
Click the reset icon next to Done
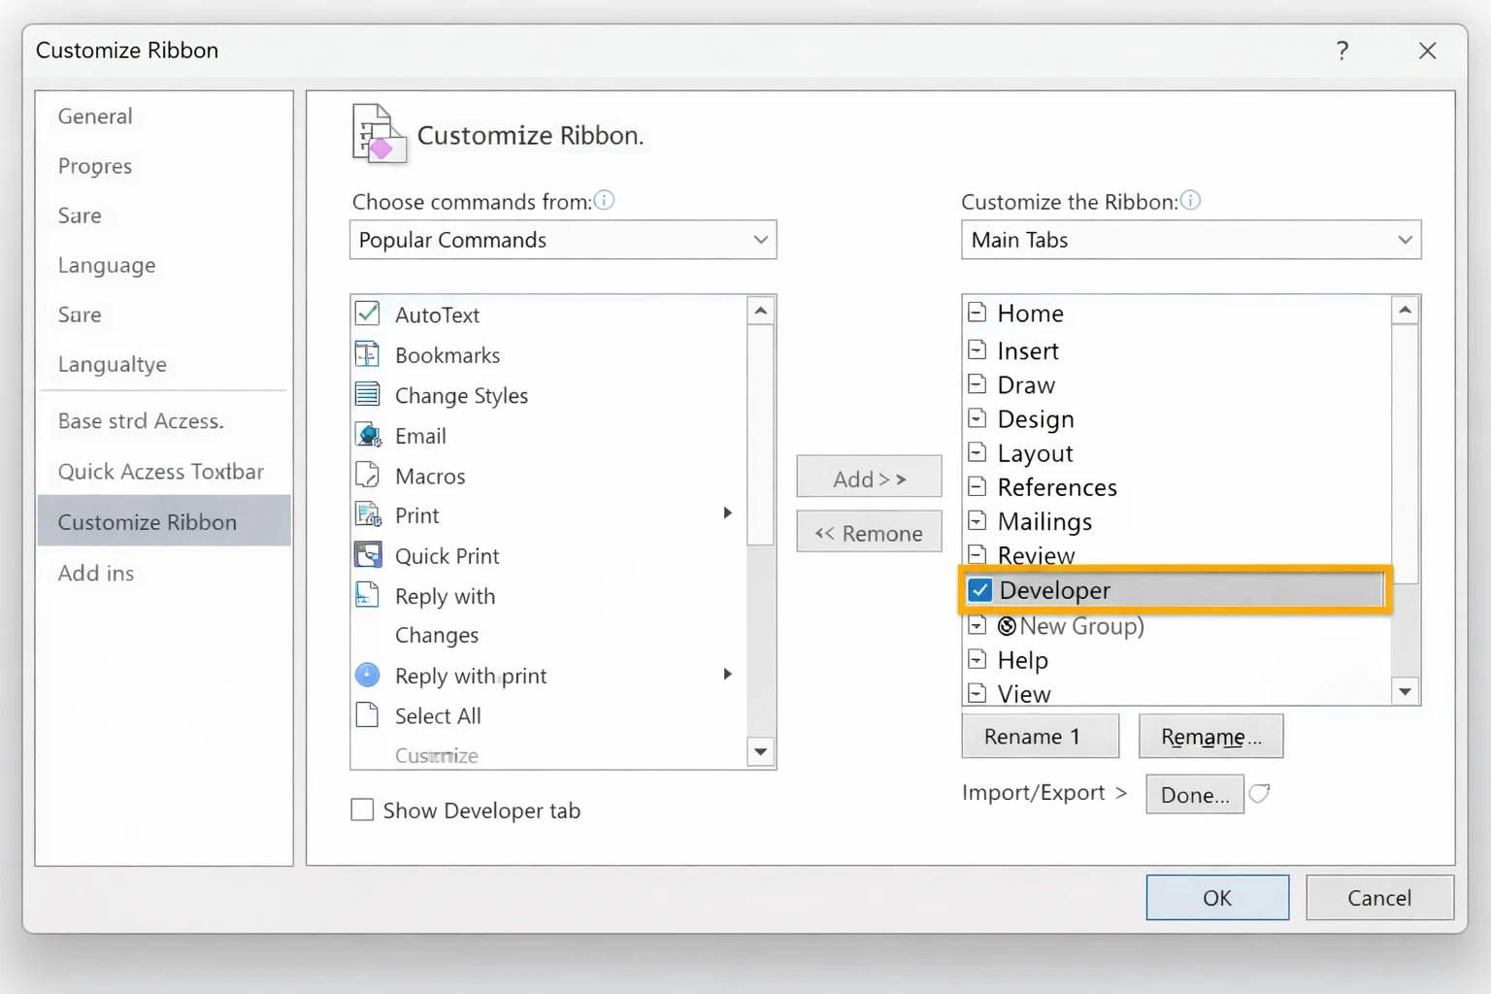click(1259, 793)
